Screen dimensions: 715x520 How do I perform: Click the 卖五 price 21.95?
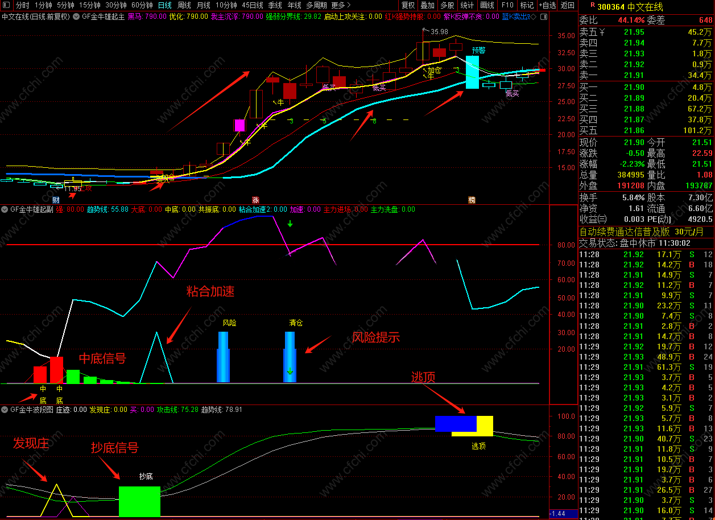point(634,32)
